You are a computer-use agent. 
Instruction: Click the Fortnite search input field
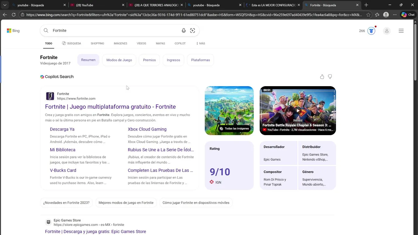116,30
